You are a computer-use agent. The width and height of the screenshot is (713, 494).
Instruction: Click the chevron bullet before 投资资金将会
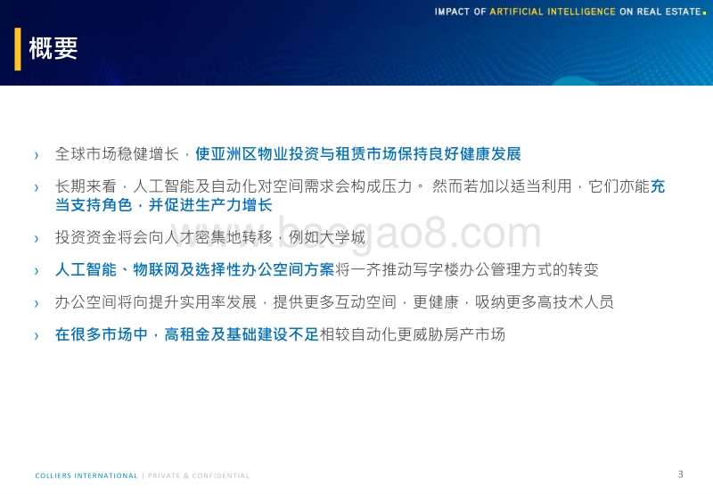(37, 238)
